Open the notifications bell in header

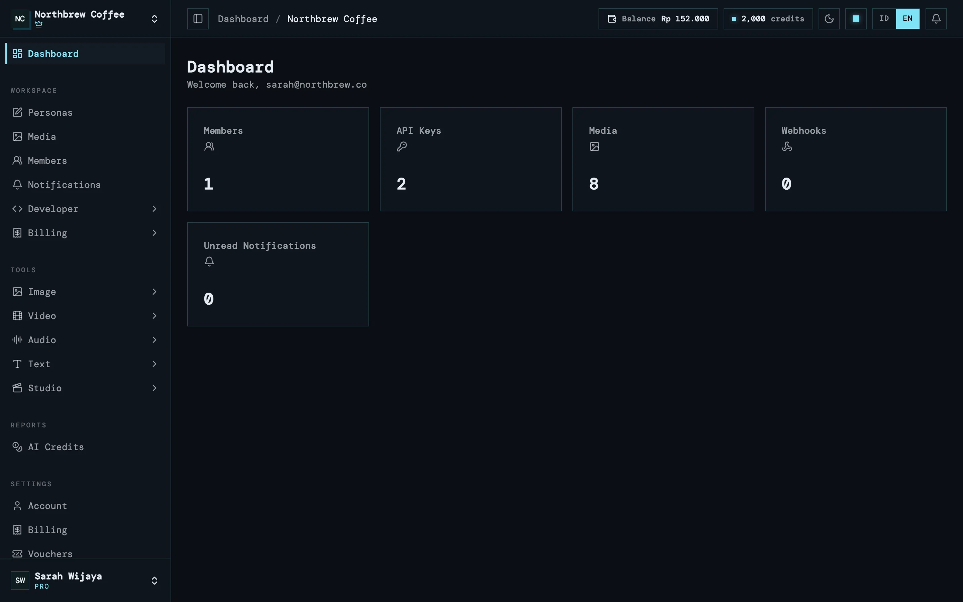pyautogui.click(x=936, y=19)
